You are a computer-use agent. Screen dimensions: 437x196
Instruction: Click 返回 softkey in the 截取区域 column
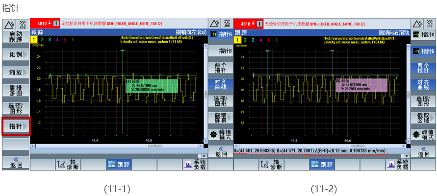click(424, 152)
